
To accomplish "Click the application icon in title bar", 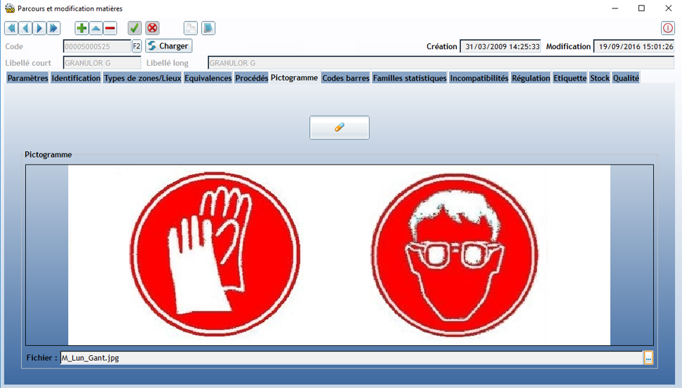I will coord(10,8).
